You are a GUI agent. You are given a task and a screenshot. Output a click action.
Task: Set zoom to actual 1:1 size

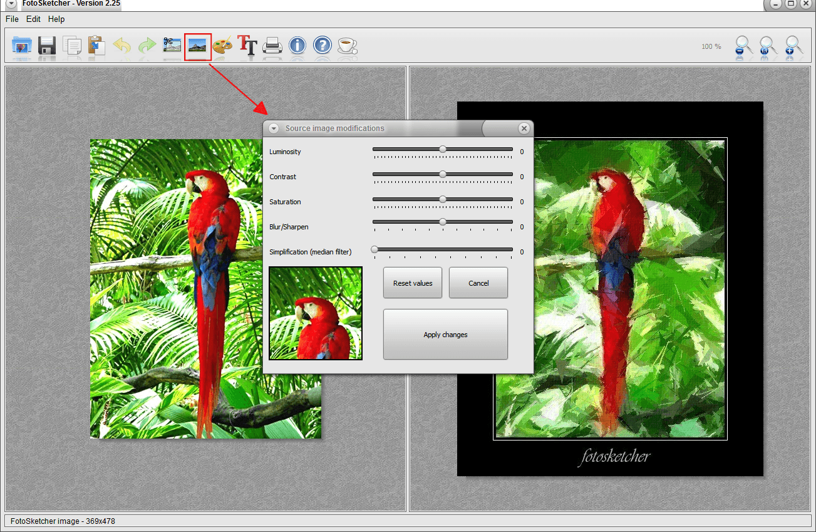pyautogui.click(x=767, y=46)
